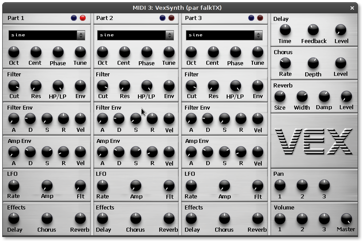This screenshot has width=362, height=241.
Task: Click the Pan 1 knob
Action: coord(280,186)
